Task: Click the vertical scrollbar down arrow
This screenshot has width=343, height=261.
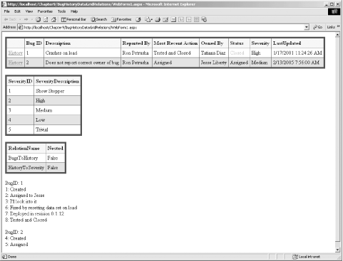Action: tap(337, 250)
